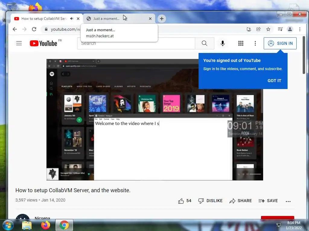This screenshot has width=309, height=231.
Task: Open YouTube settings three-dot menu
Action: point(255,43)
